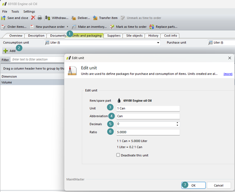Click the Ratio input field

point(148,132)
